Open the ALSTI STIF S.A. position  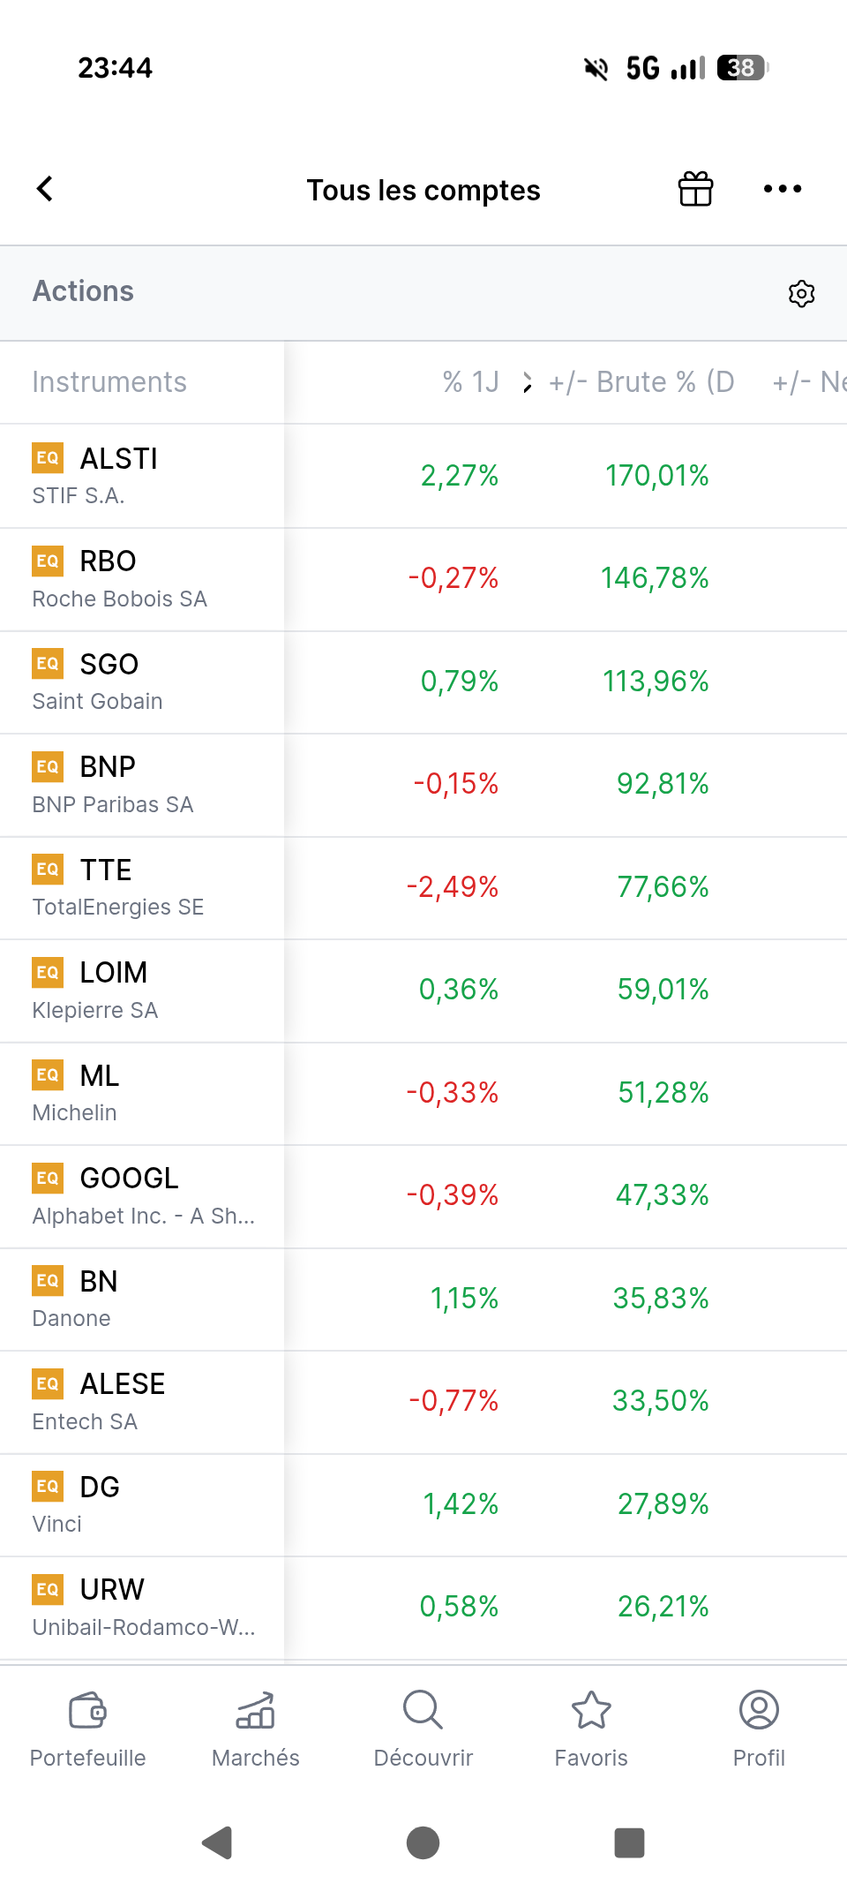pyautogui.click(x=141, y=476)
